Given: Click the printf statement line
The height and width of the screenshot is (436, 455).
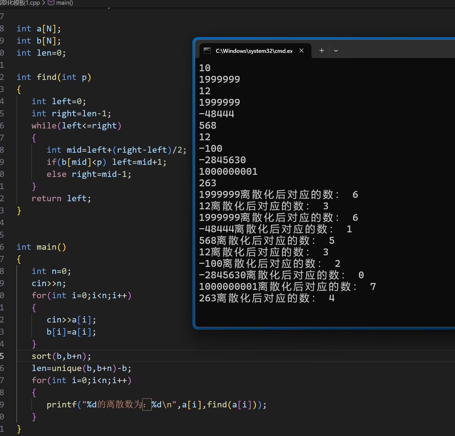Looking at the screenshot, I should [157, 405].
